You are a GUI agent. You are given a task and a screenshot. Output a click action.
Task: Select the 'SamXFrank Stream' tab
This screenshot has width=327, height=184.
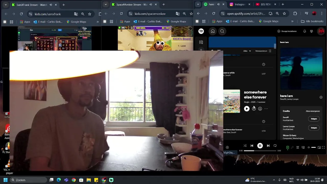[x=34, y=5]
